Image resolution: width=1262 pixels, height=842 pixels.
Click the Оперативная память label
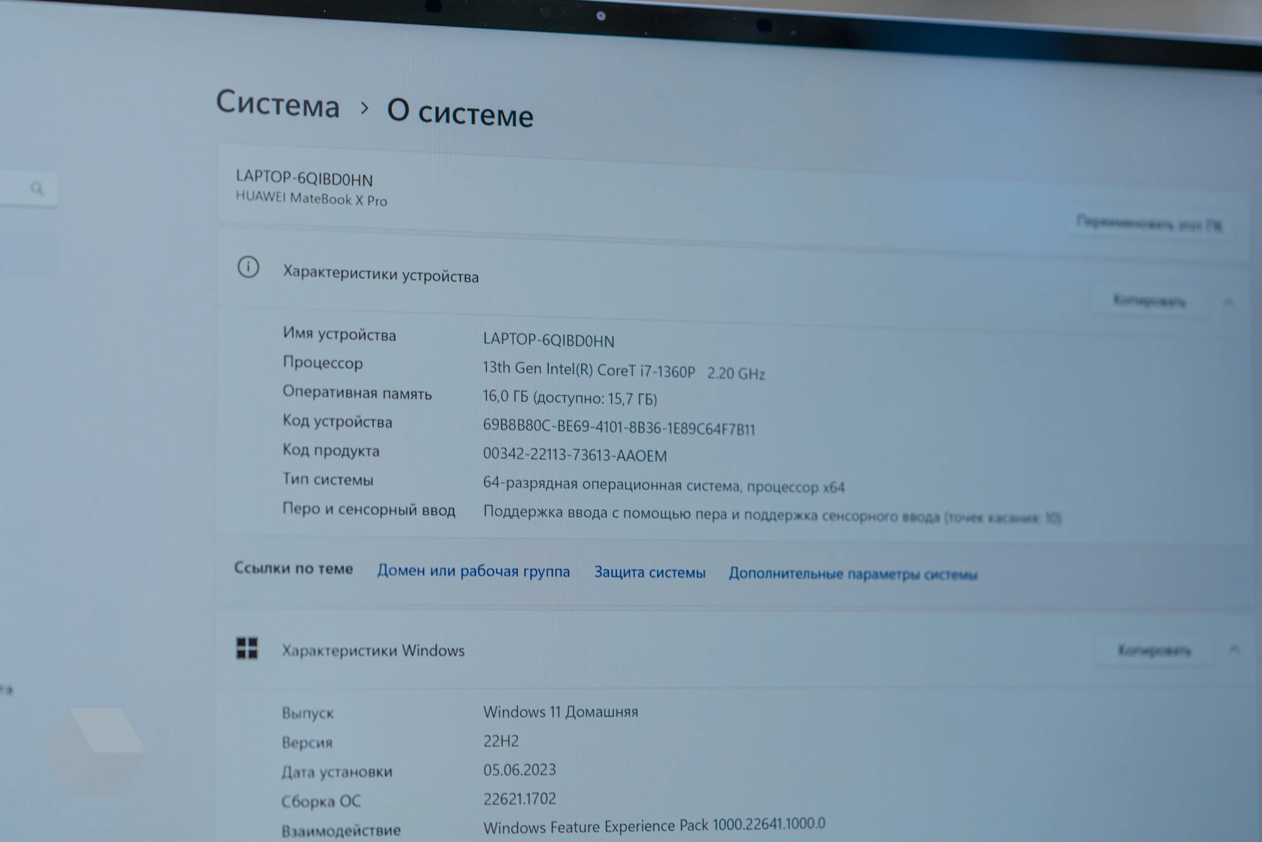coord(357,392)
